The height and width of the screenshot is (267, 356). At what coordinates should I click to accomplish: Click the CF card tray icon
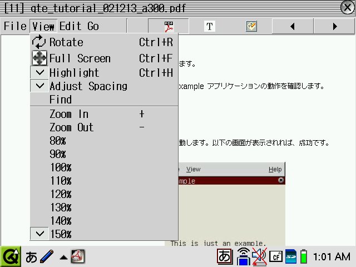pyautogui.click(x=276, y=257)
